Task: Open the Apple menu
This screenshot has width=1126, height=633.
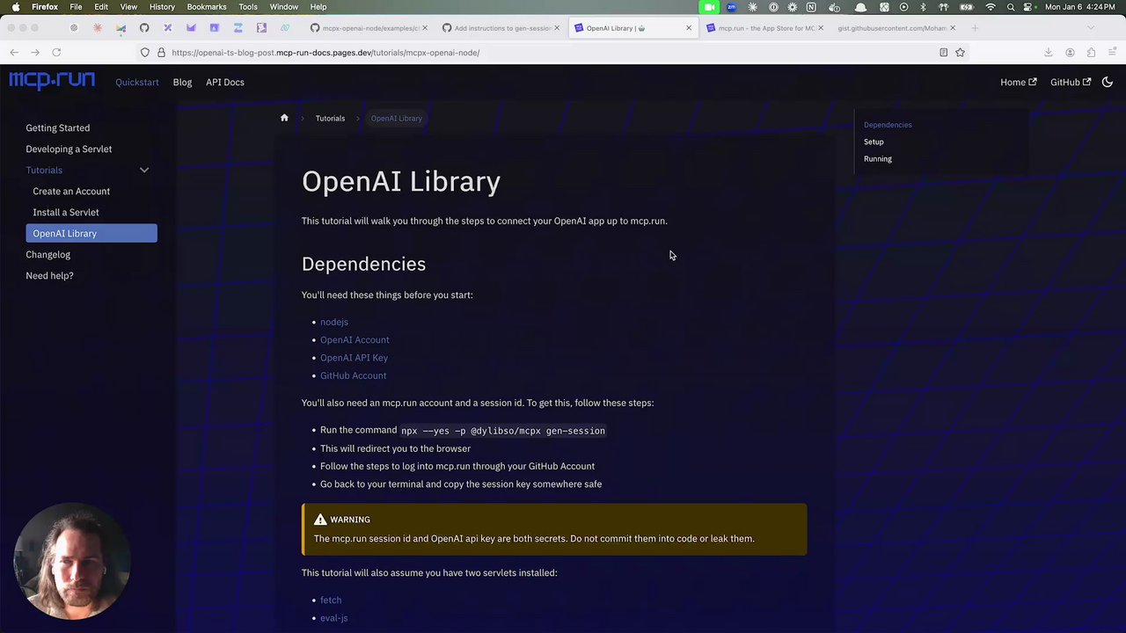Action: tap(15, 7)
